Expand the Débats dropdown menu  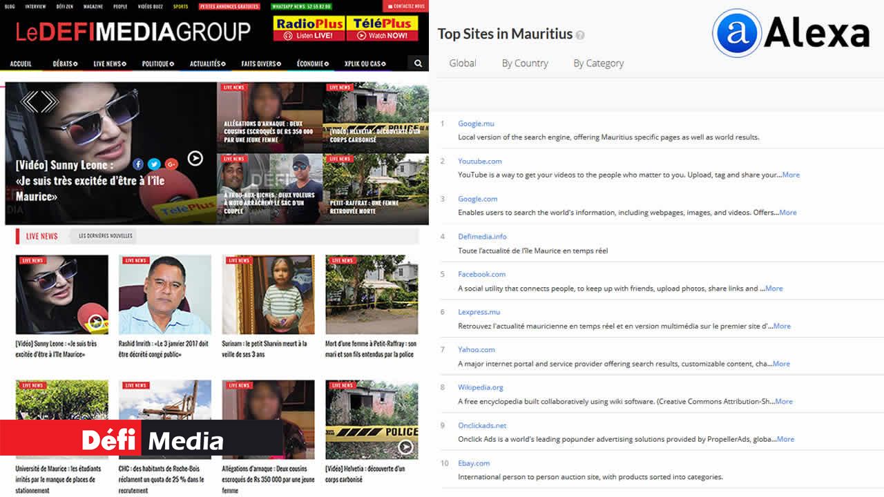[65, 64]
